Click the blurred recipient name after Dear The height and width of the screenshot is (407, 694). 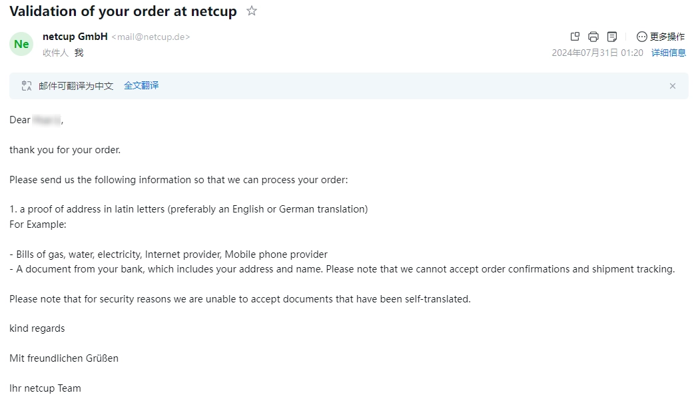(x=47, y=120)
